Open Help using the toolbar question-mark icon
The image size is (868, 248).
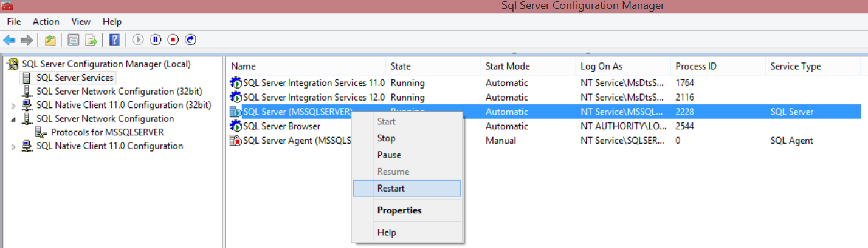point(114,40)
